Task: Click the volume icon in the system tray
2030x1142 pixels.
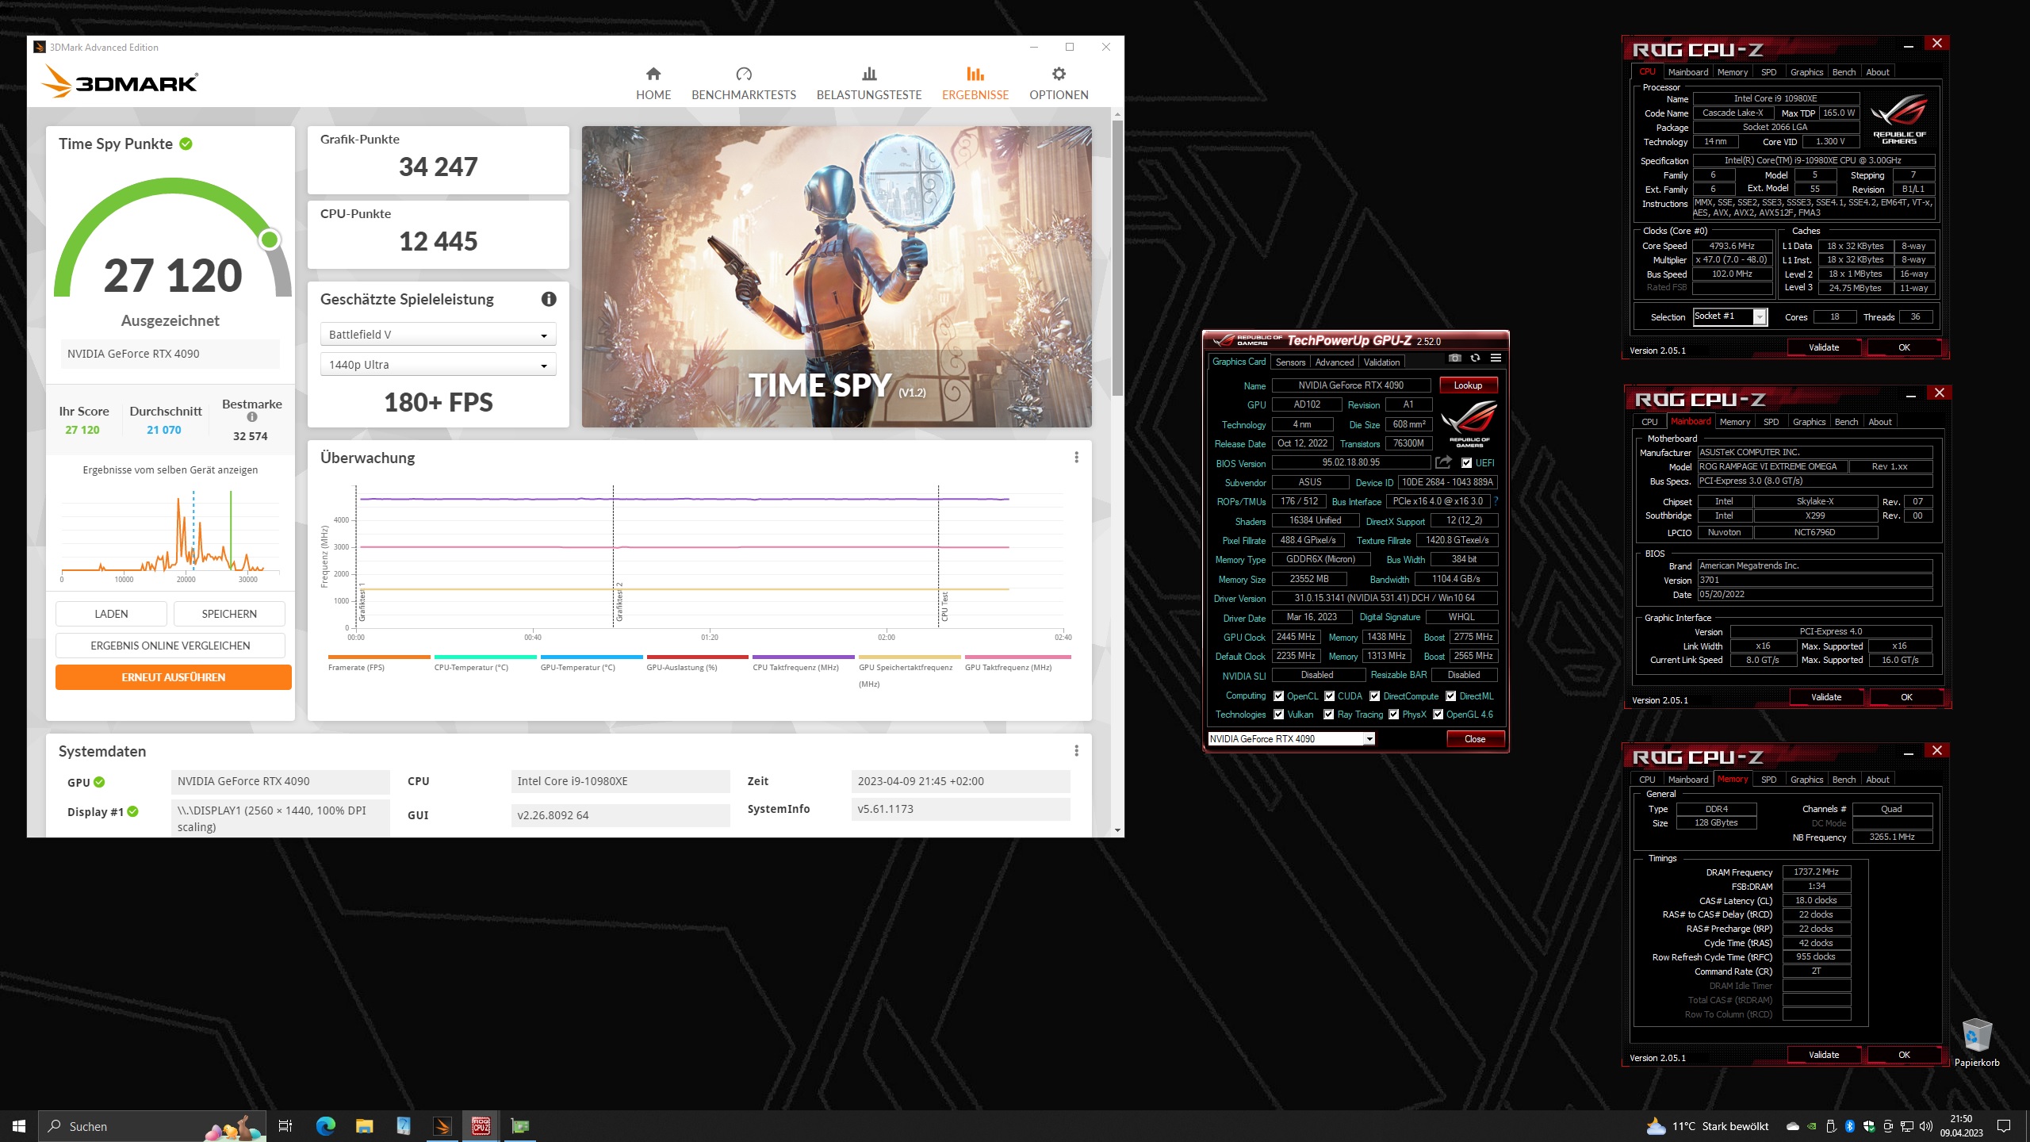Action: coord(1925,1126)
